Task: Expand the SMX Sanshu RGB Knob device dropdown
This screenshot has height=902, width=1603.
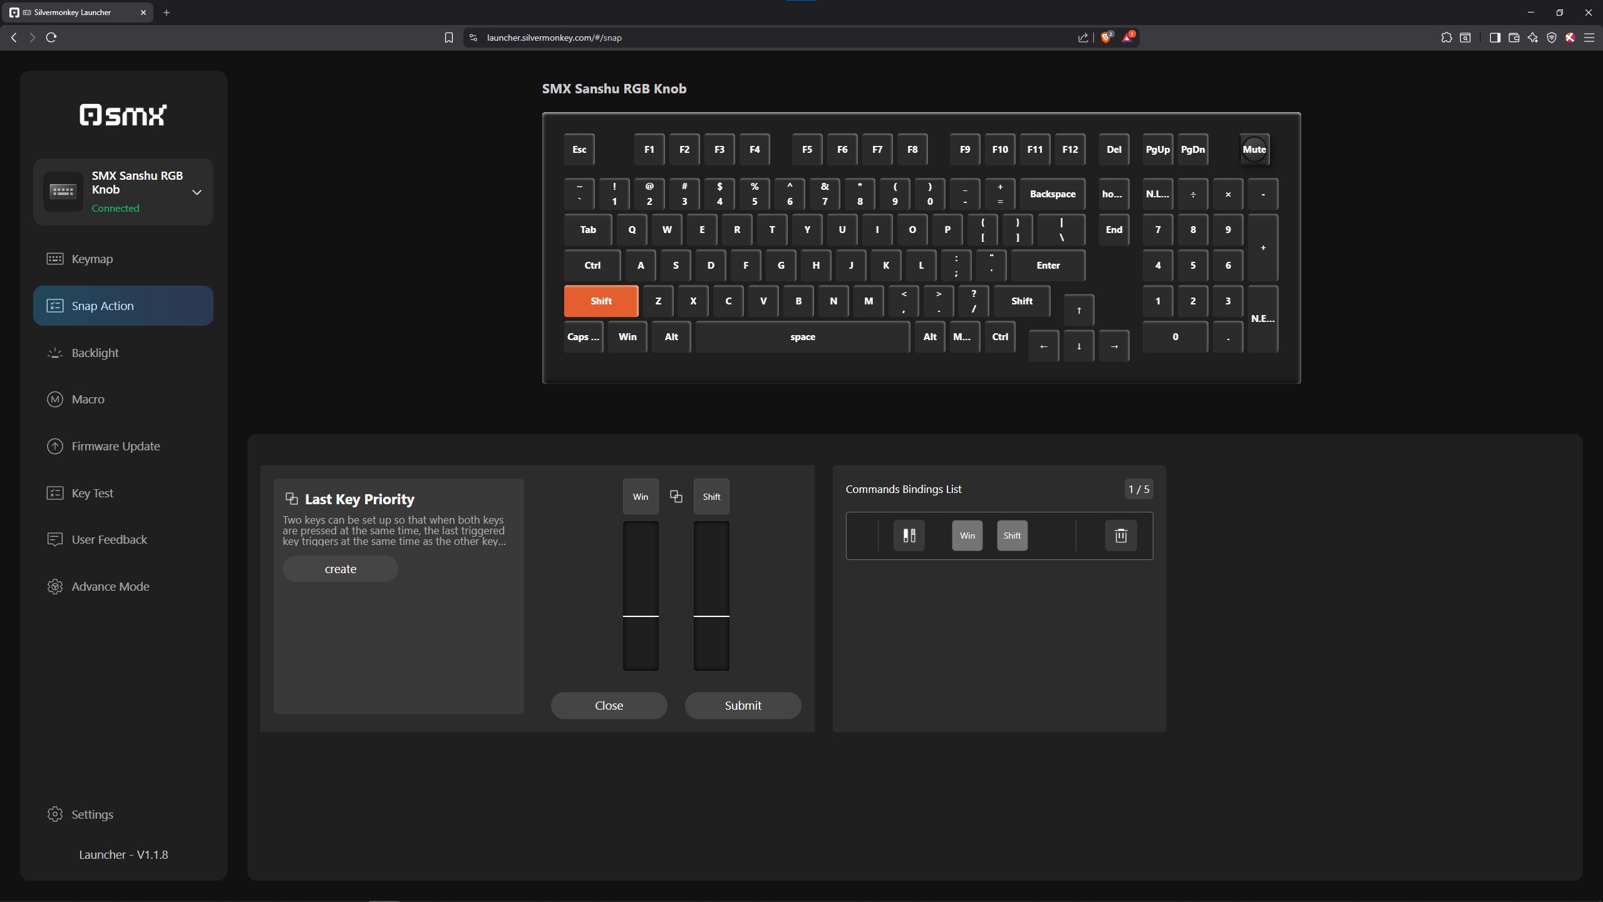Action: tap(197, 192)
